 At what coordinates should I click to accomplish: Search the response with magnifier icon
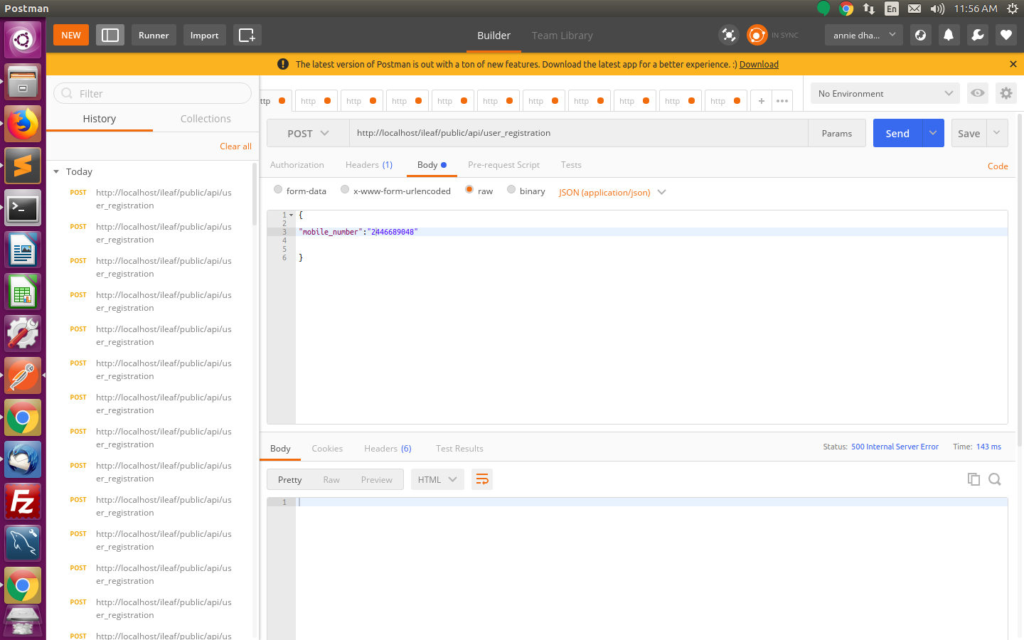click(995, 479)
